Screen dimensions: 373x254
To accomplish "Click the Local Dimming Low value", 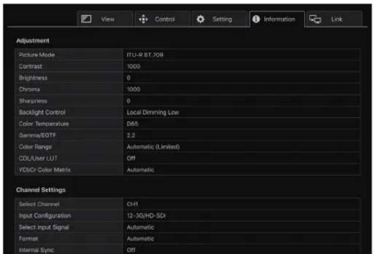I will point(153,112).
